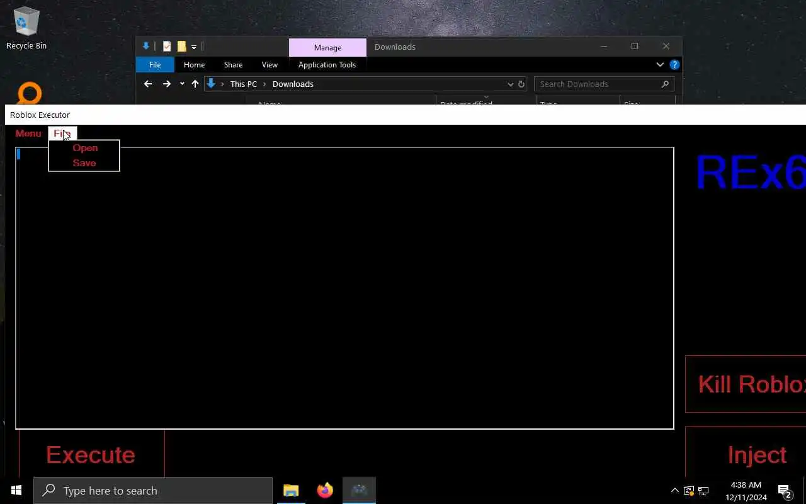
Task: Expand recent locations dropdown in Explorer
Action: [x=182, y=84]
